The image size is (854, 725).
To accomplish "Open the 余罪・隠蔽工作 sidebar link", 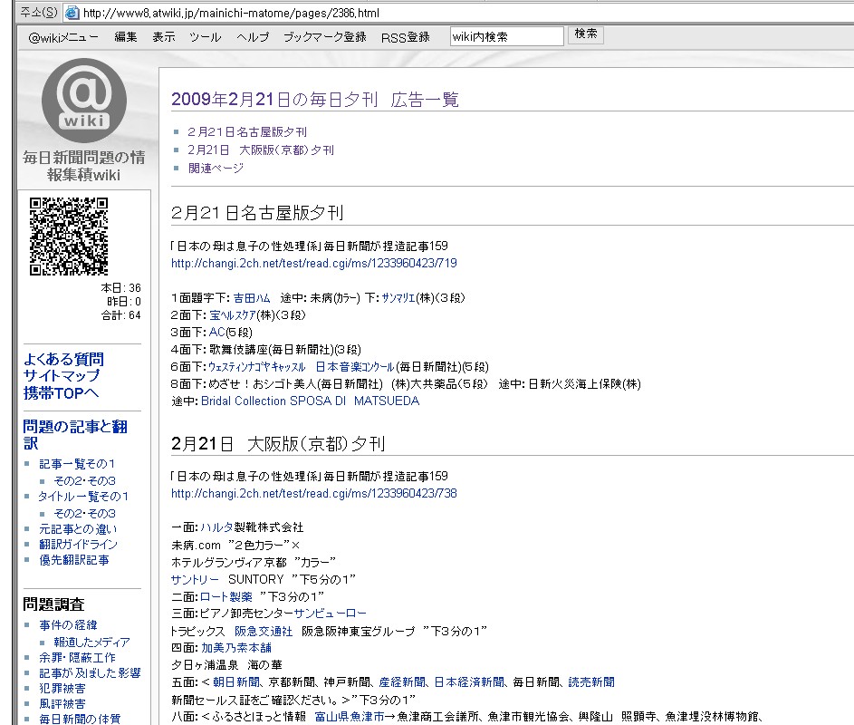I will click(77, 657).
